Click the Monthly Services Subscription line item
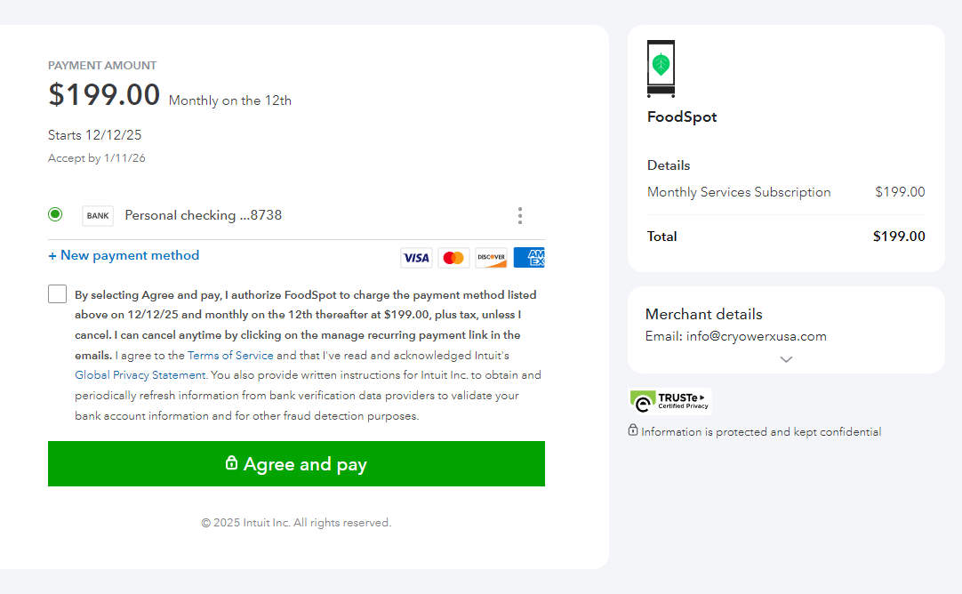962x594 pixels. coord(739,192)
